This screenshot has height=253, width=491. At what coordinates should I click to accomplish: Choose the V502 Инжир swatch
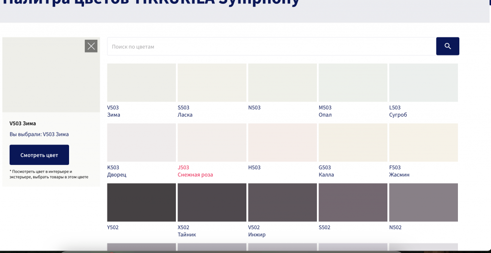(x=282, y=202)
